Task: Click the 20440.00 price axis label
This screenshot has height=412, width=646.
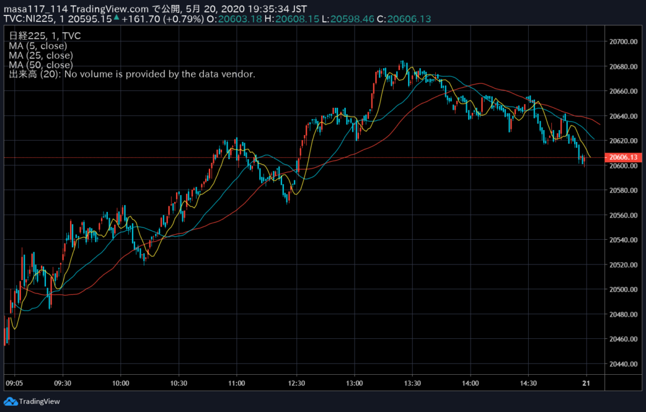Action: [623, 364]
